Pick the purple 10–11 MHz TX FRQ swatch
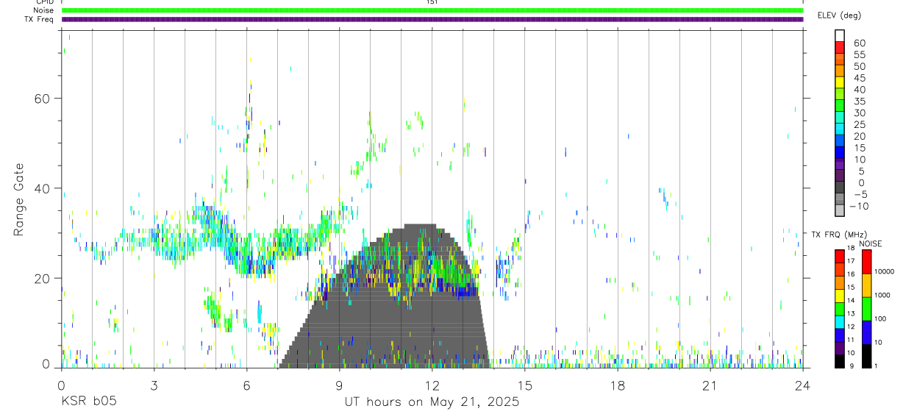The width and height of the screenshot is (903, 417). click(x=839, y=349)
